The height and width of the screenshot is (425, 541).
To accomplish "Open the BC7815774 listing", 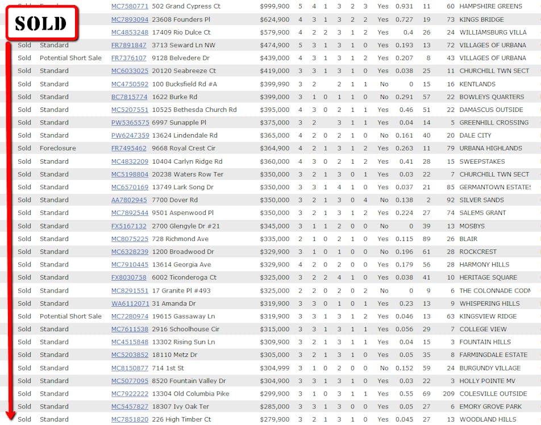I will (130, 97).
